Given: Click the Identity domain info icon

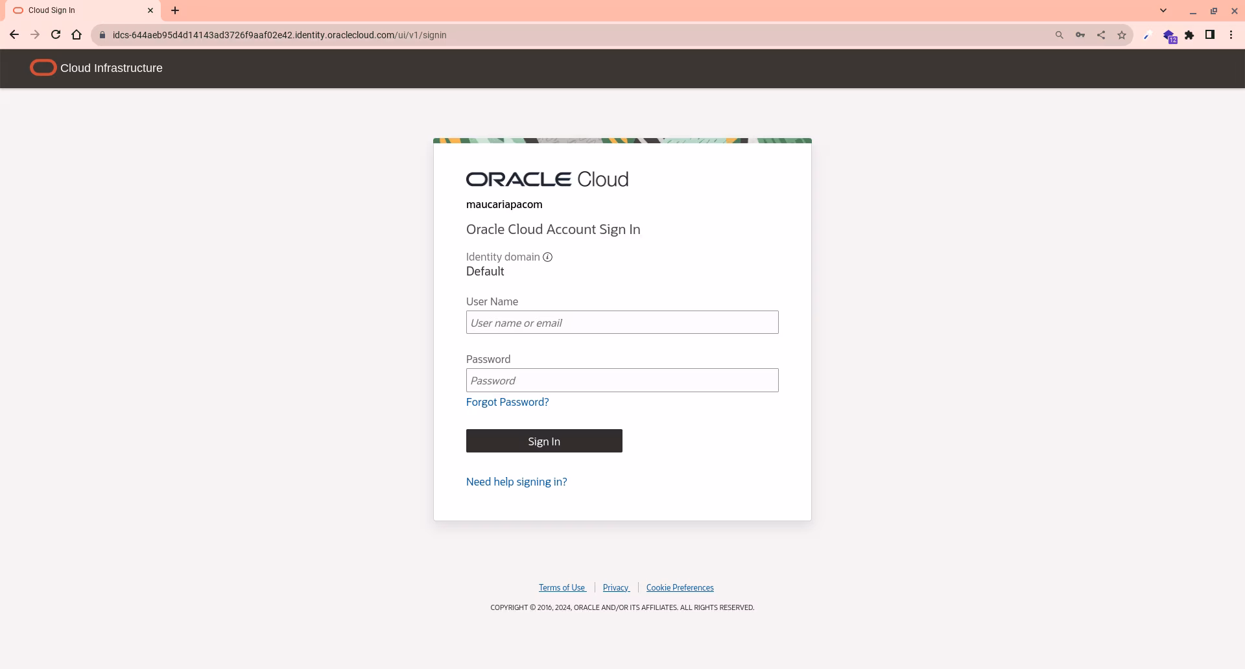Looking at the screenshot, I should point(547,257).
